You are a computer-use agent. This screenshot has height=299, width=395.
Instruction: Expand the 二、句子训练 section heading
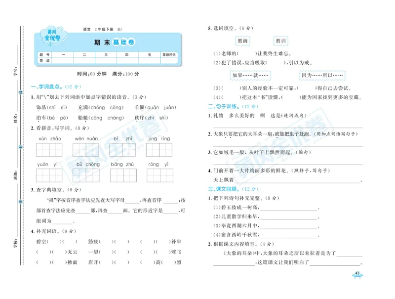224,105
